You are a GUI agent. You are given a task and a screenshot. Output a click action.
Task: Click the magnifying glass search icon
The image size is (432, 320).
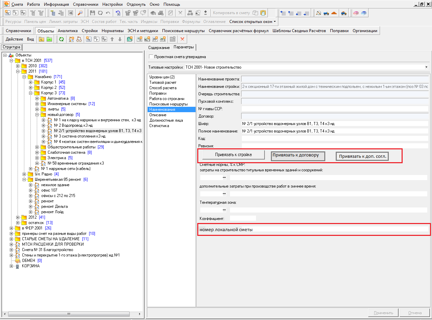pyautogui.click(x=80, y=13)
